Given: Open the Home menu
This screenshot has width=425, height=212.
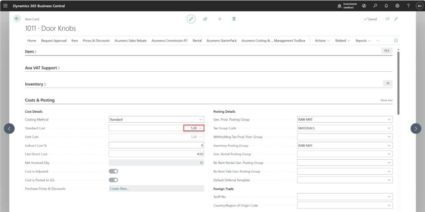Looking at the screenshot, I should [32, 41].
